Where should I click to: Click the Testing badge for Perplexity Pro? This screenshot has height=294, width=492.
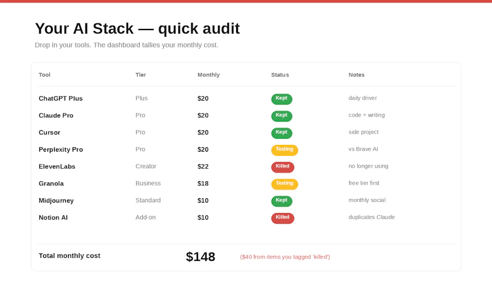click(284, 150)
